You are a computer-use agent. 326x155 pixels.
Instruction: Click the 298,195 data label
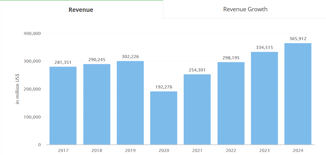231,57
